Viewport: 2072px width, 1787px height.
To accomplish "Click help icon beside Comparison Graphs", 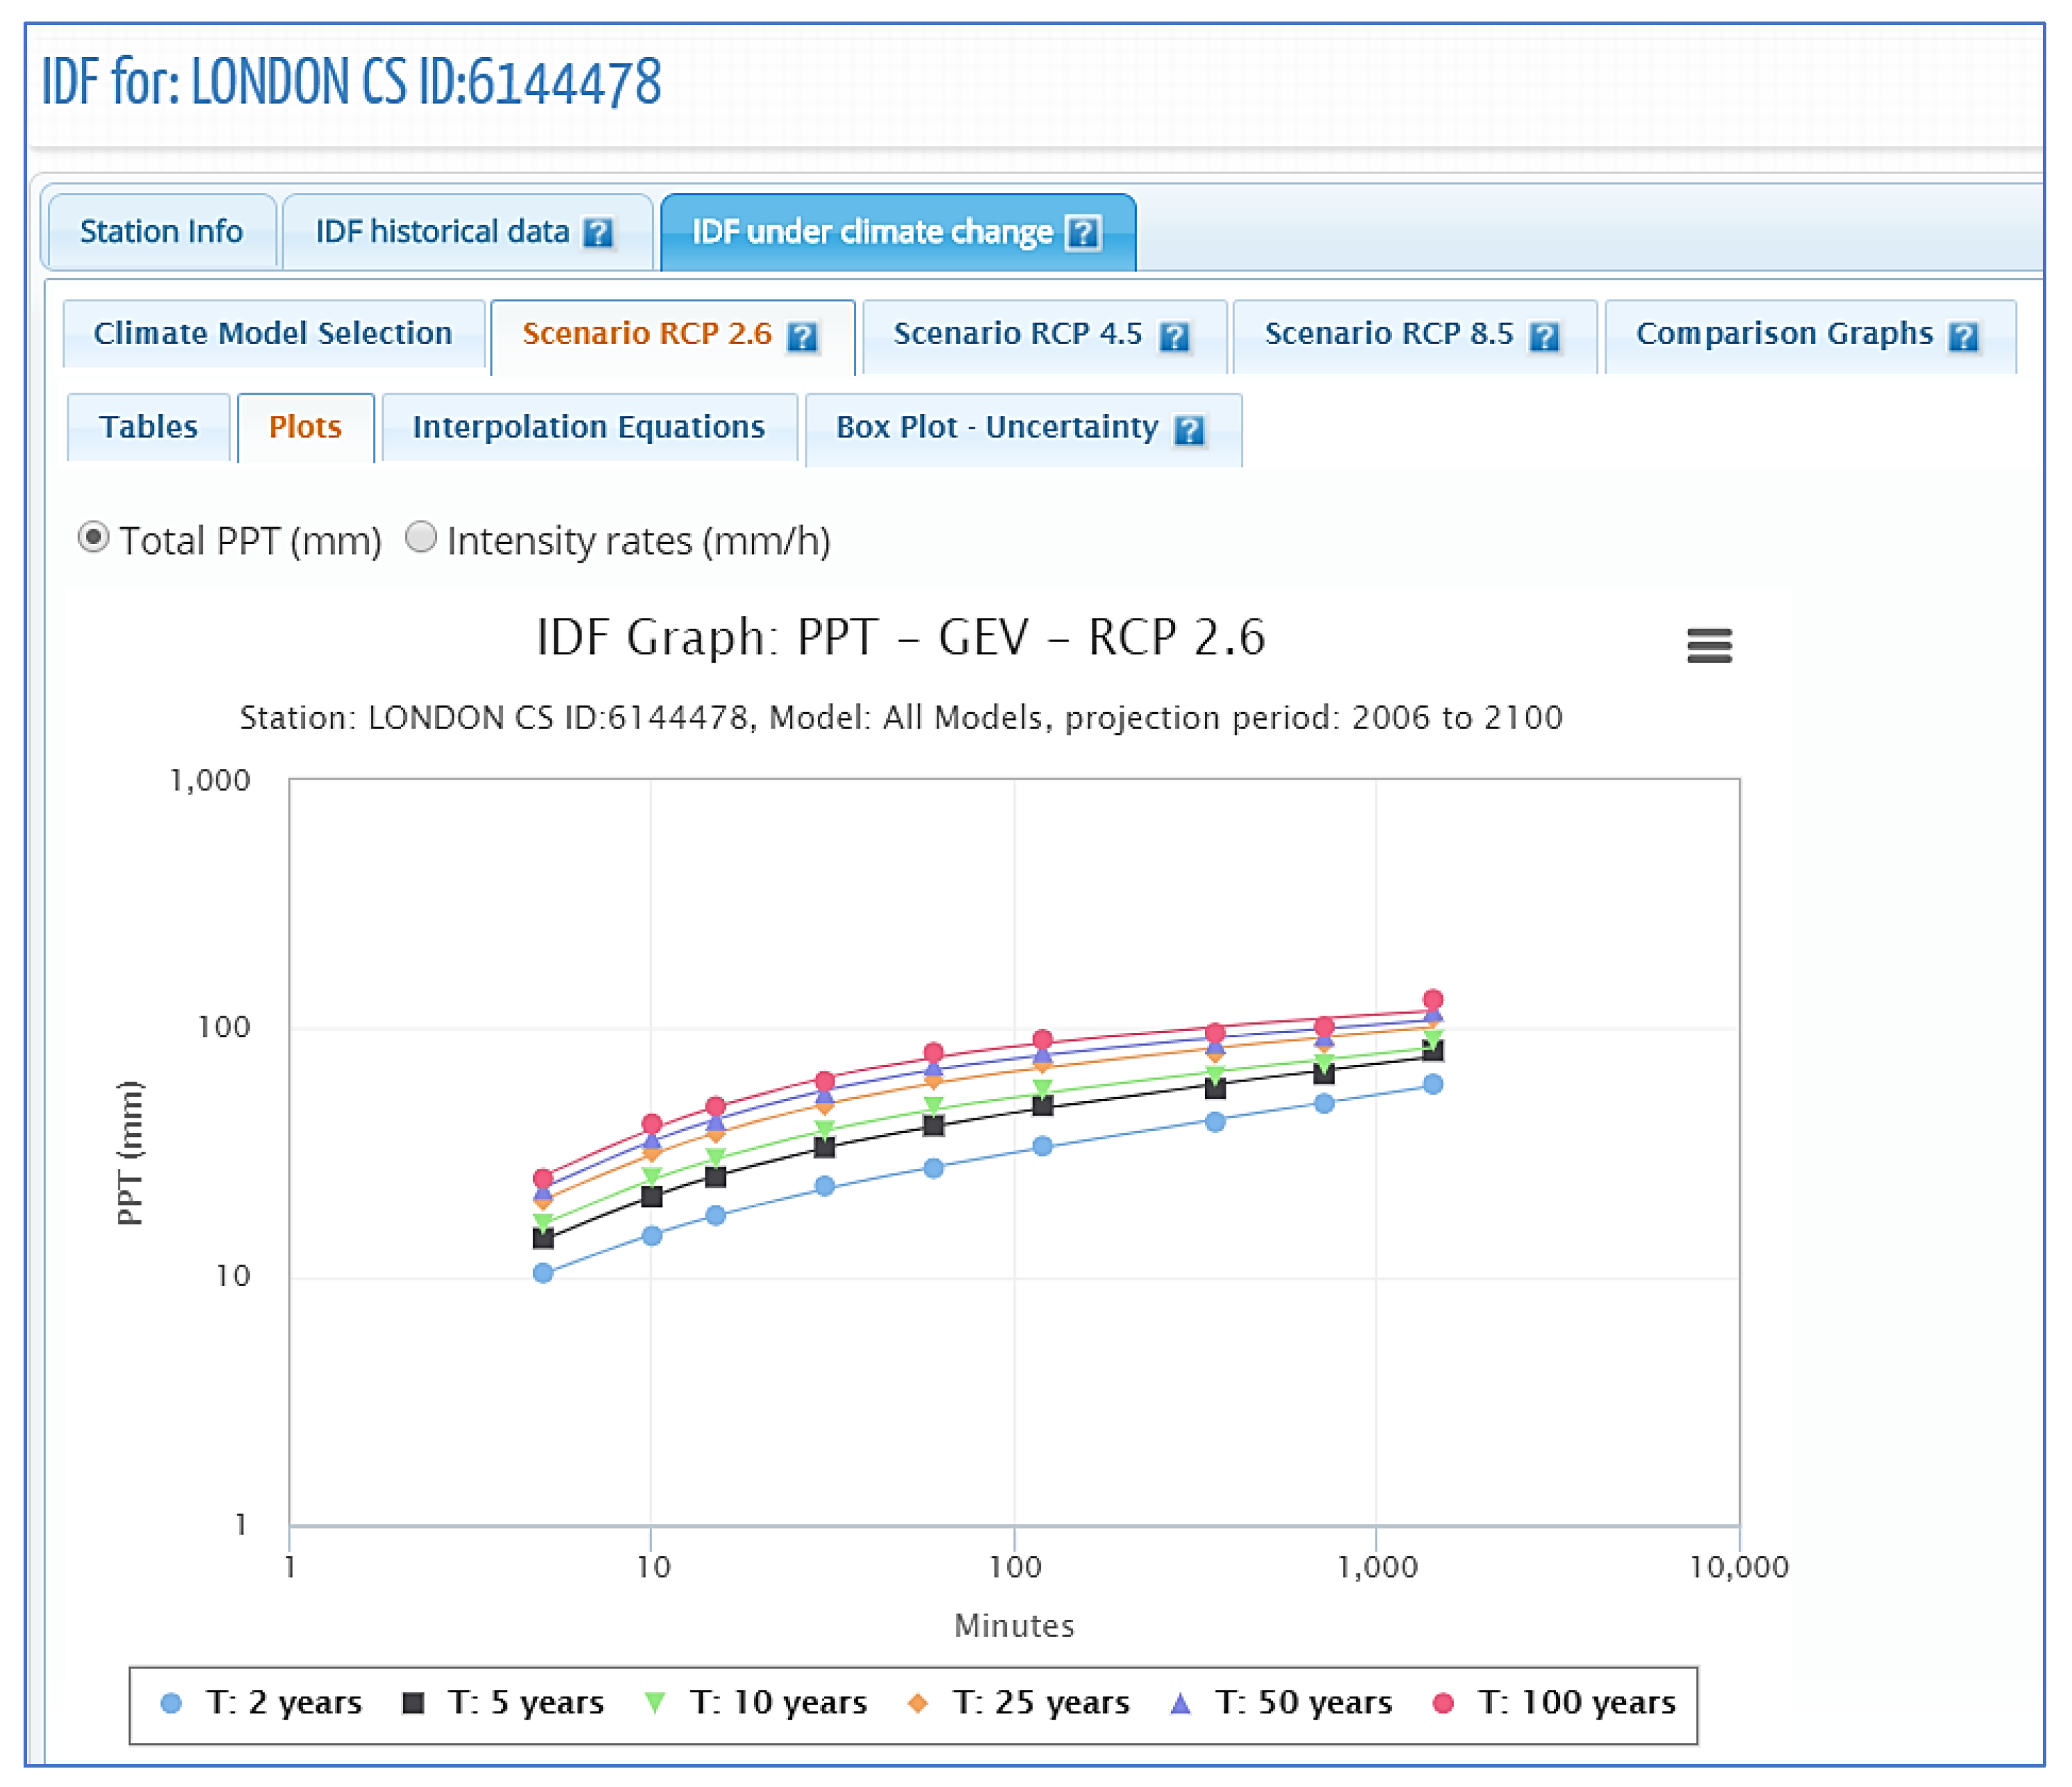I will pos(1964,336).
